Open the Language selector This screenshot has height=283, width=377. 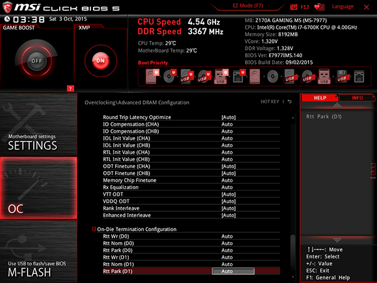point(342,6)
